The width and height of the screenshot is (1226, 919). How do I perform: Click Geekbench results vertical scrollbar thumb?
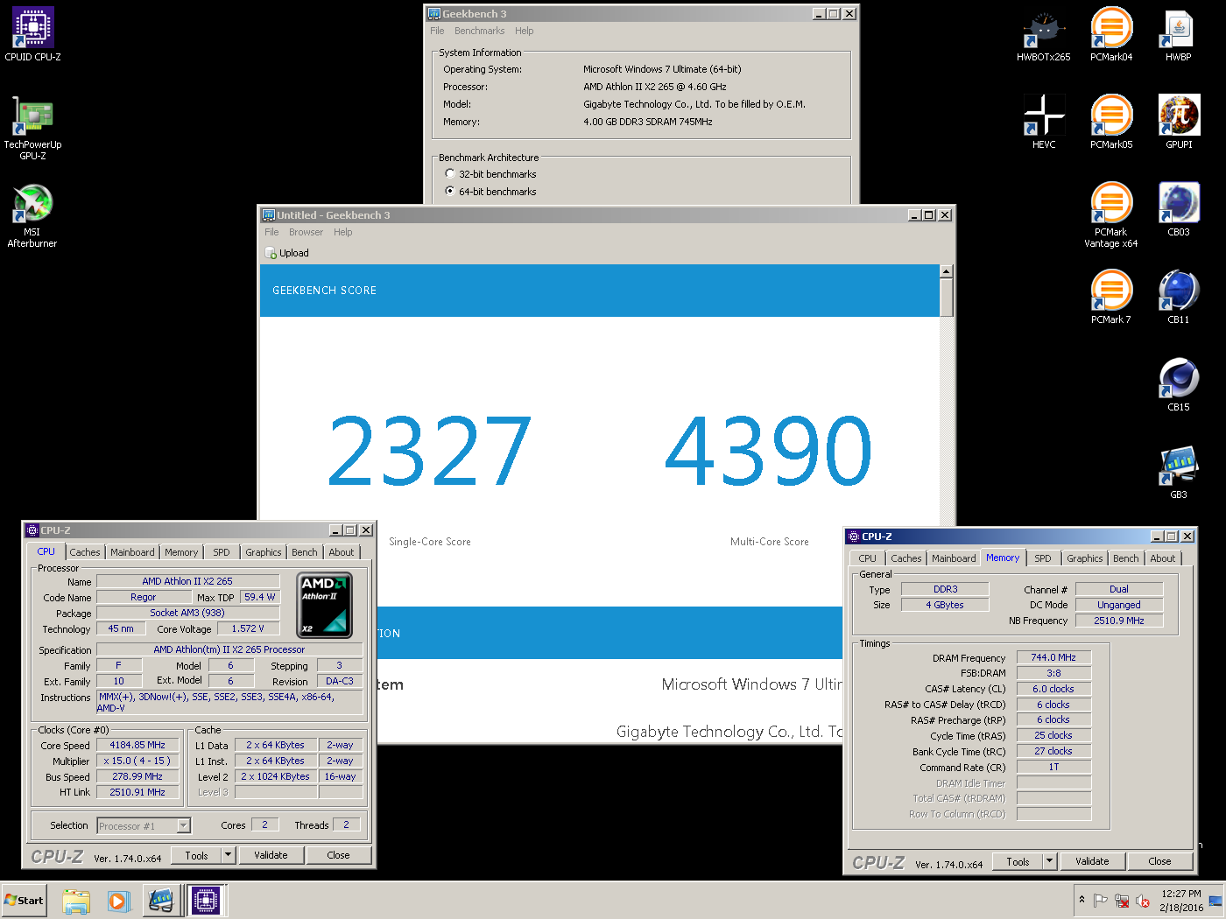[947, 298]
